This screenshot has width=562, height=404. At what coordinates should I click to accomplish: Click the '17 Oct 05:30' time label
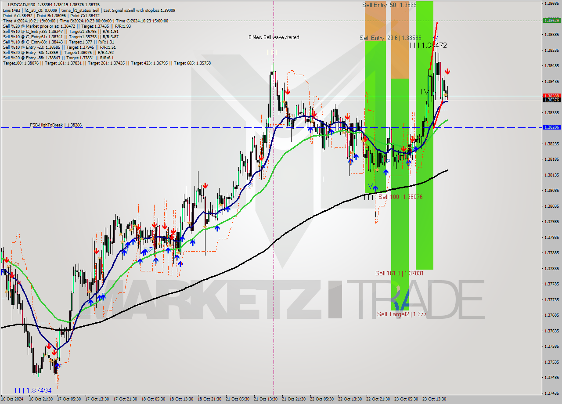pos(69,399)
